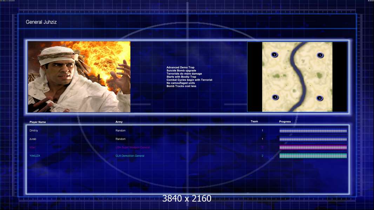Click the General Juhziz title text

point(41,22)
